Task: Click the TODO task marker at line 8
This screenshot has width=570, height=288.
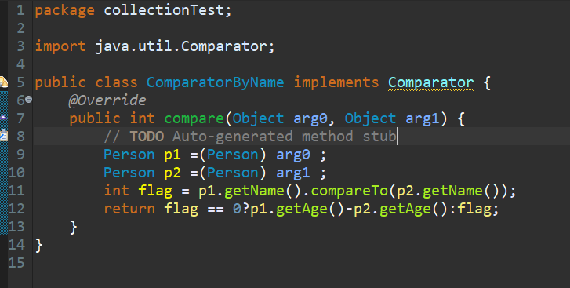Action: 4,136
